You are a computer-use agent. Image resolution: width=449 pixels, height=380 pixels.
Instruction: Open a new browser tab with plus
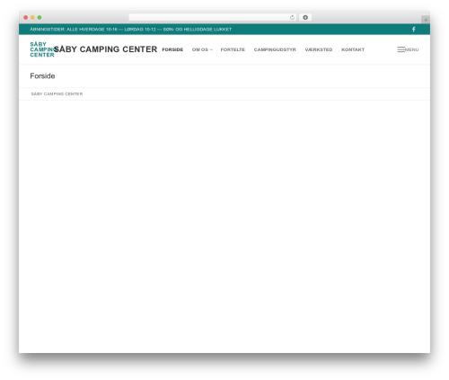[x=426, y=20]
